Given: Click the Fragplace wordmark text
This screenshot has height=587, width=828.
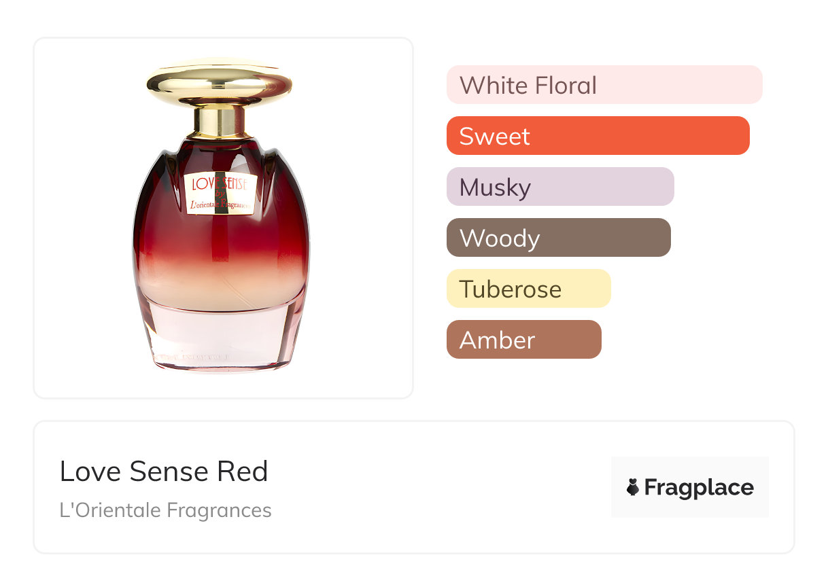Looking at the screenshot, I should (699, 488).
